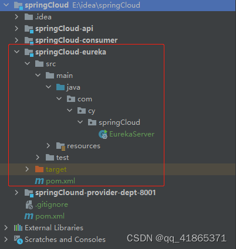Image resolution: width=236 pixels, height=249 pixels.
Task: Expand the springCloud-api module arrow
Action: pos(17,29)
